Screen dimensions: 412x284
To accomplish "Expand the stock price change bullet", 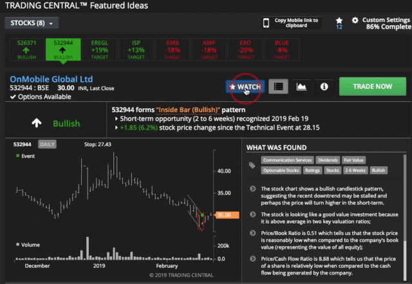I will (116, 128).
